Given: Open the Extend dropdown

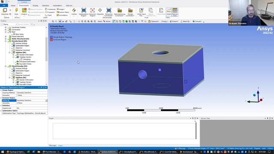Looking at the screenshot, I should pyautogui.click(x=174, y=21).
